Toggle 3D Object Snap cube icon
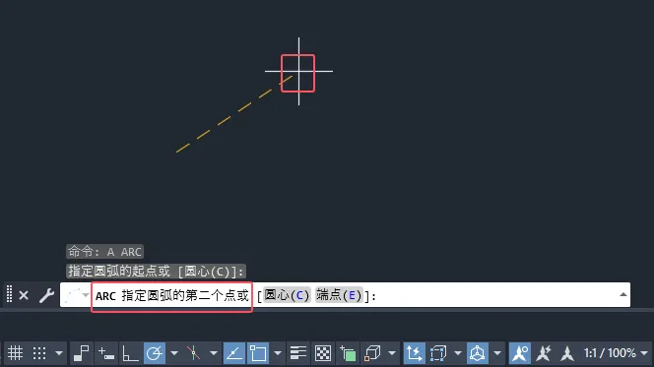This screenshot has height=367, width=654. coord(372,353)
